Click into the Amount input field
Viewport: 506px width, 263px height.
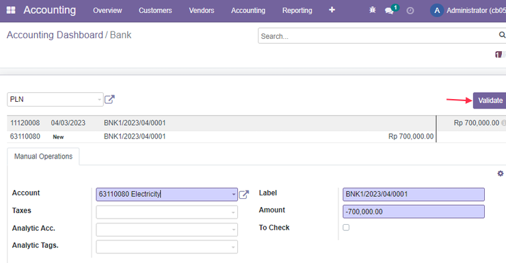(x=414, y=212)
